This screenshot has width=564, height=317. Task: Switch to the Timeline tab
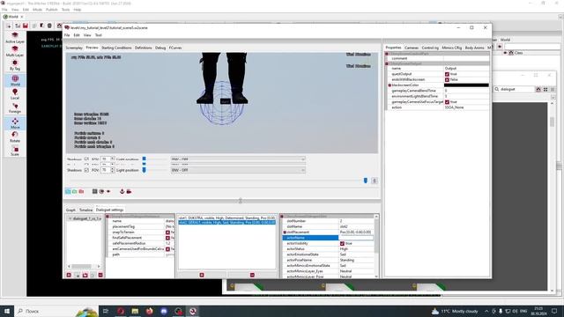pos(86,210)
